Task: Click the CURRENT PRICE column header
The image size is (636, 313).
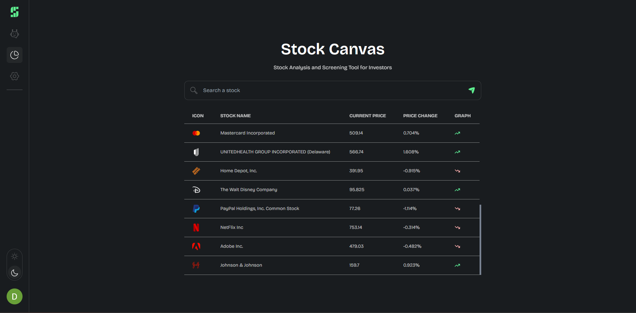Action: [368, 116]
